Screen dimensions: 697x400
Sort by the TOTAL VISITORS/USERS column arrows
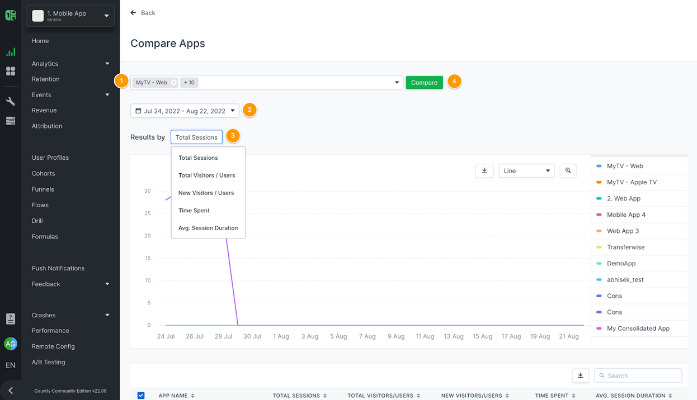[x=418, y=396]
